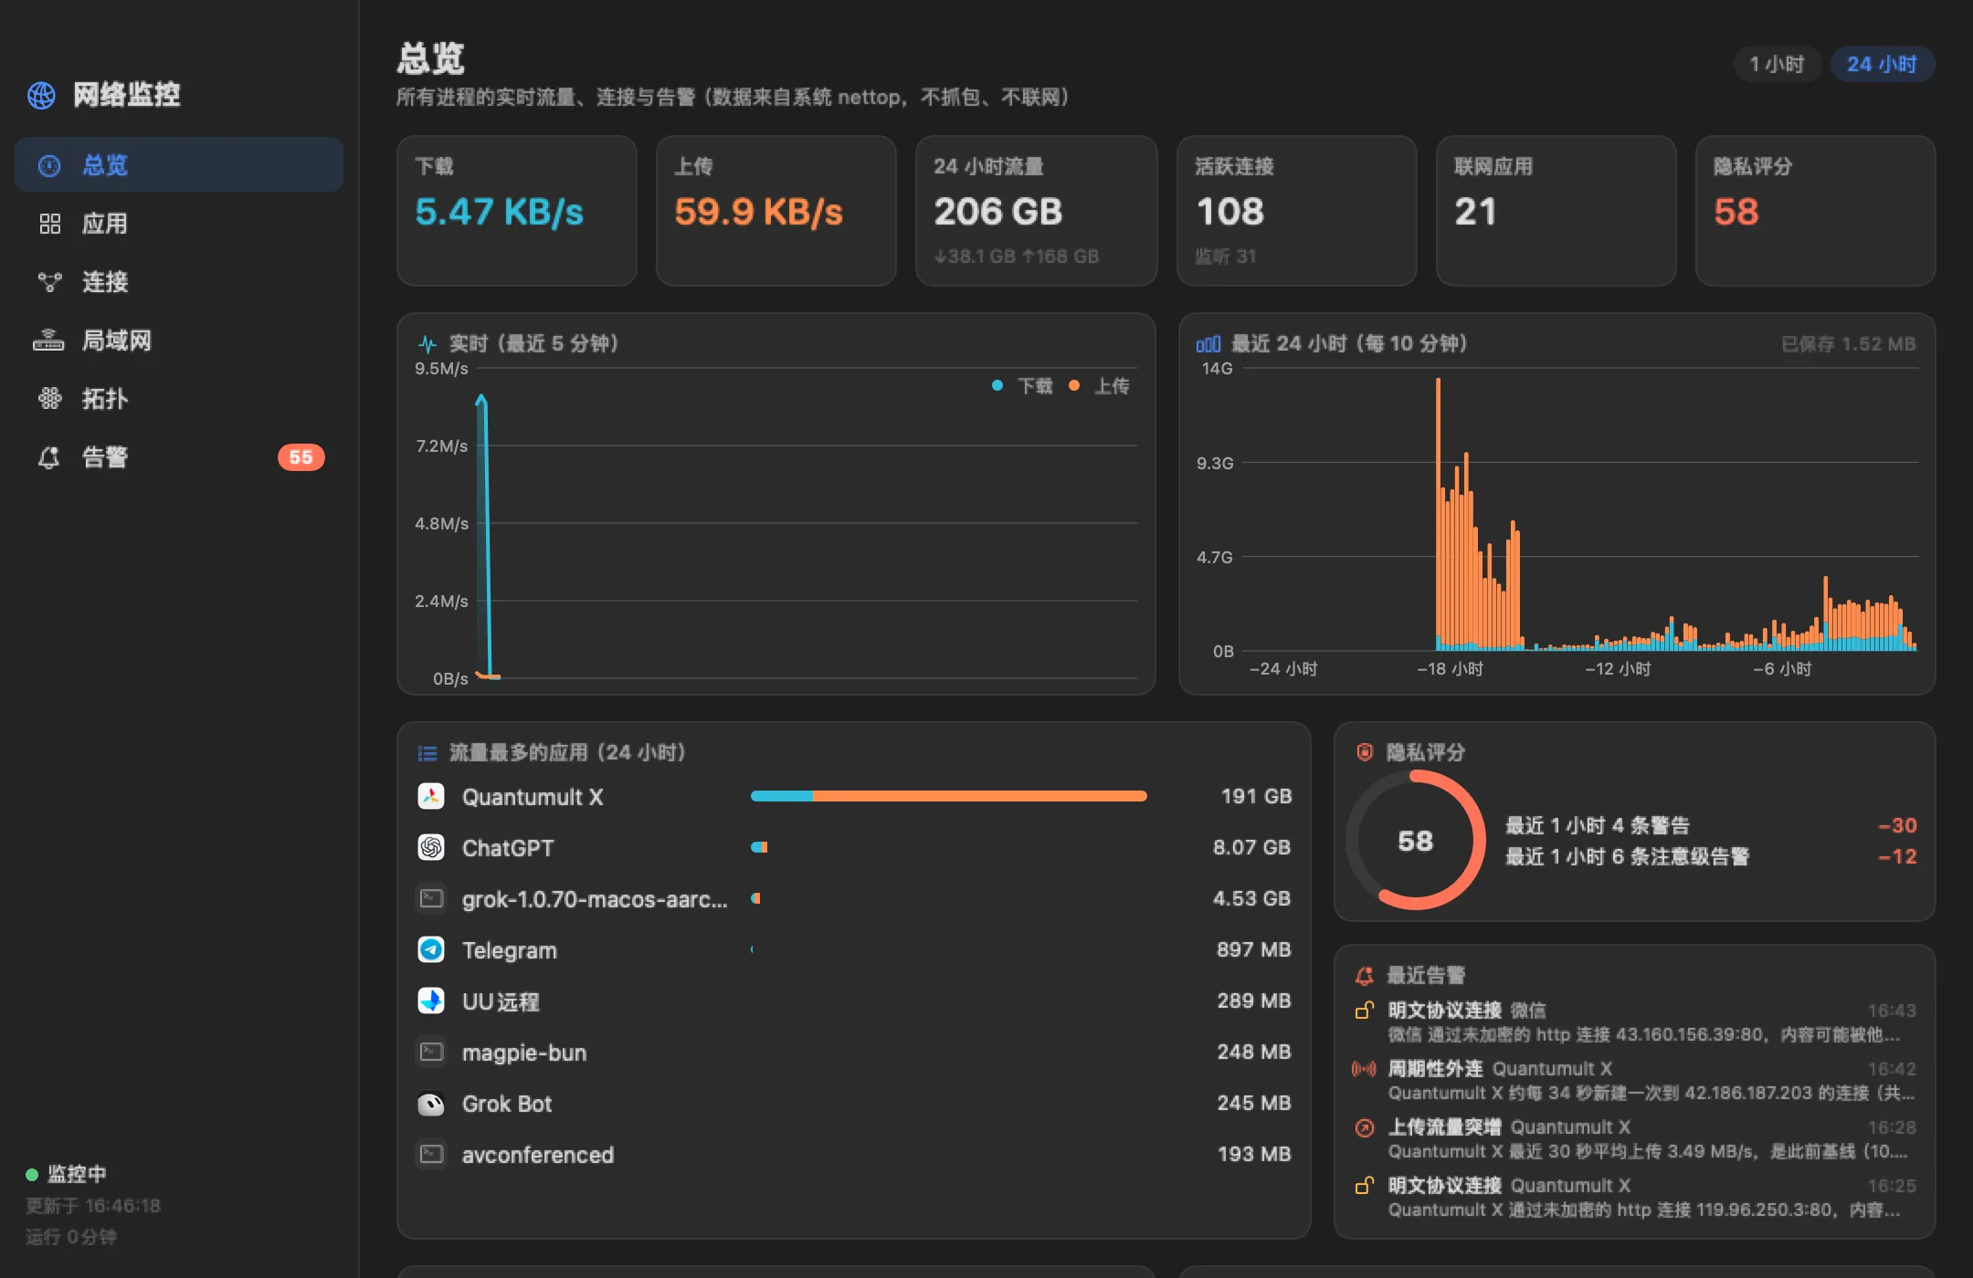This screenshot has width=1973, height=1278.
Task: Click the 联网应用 21 summary card
Action: 1556,211
